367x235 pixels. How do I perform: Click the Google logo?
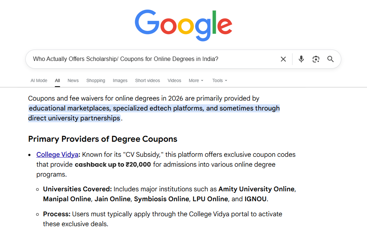point(183,24)
